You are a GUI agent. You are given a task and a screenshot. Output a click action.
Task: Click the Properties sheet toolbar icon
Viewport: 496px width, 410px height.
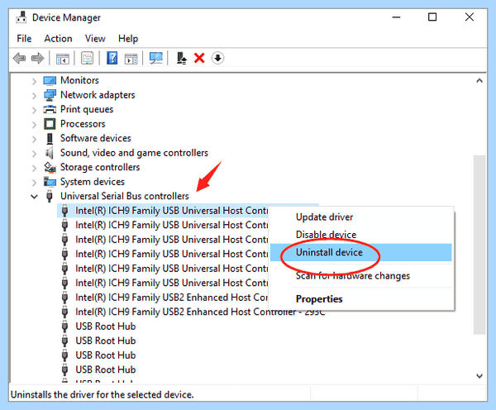point(88,58)
